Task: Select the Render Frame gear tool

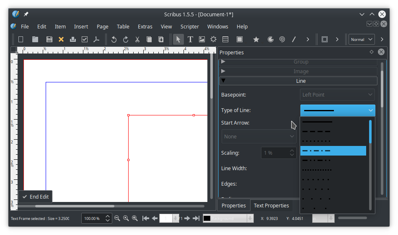Action: (x=214, y=39)
